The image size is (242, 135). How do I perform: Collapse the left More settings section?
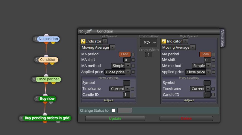[x=109, y=78]
